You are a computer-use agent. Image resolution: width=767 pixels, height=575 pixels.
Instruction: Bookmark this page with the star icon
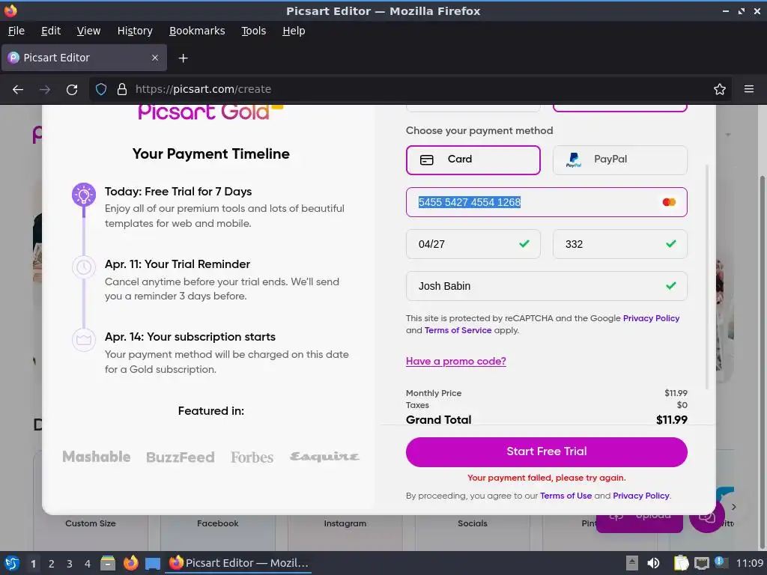[720, 90]
